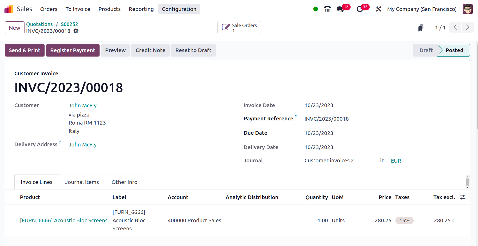Open customer John McFly's record
Viewport: 478px width, 246px height.
coord(82,105)
